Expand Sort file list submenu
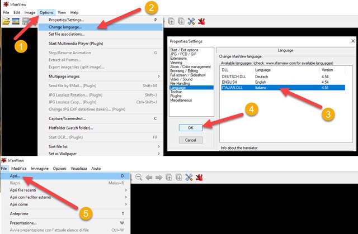The width and height of the screenshot is (358, 234). click(x=101, y=146)
